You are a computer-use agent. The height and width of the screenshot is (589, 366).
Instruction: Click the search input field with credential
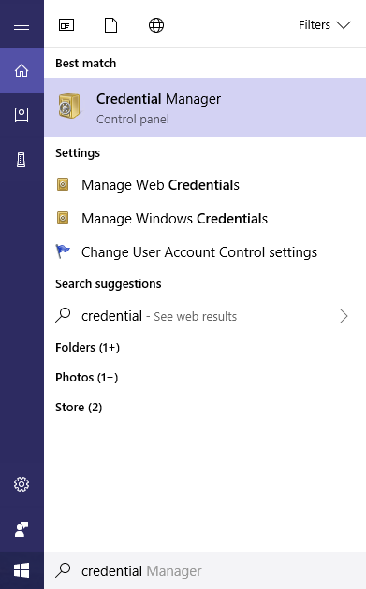(x=205, y=570)
